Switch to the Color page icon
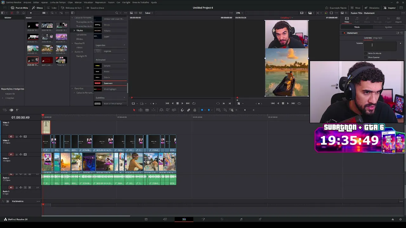406x228 pixels. click(222, 219)
